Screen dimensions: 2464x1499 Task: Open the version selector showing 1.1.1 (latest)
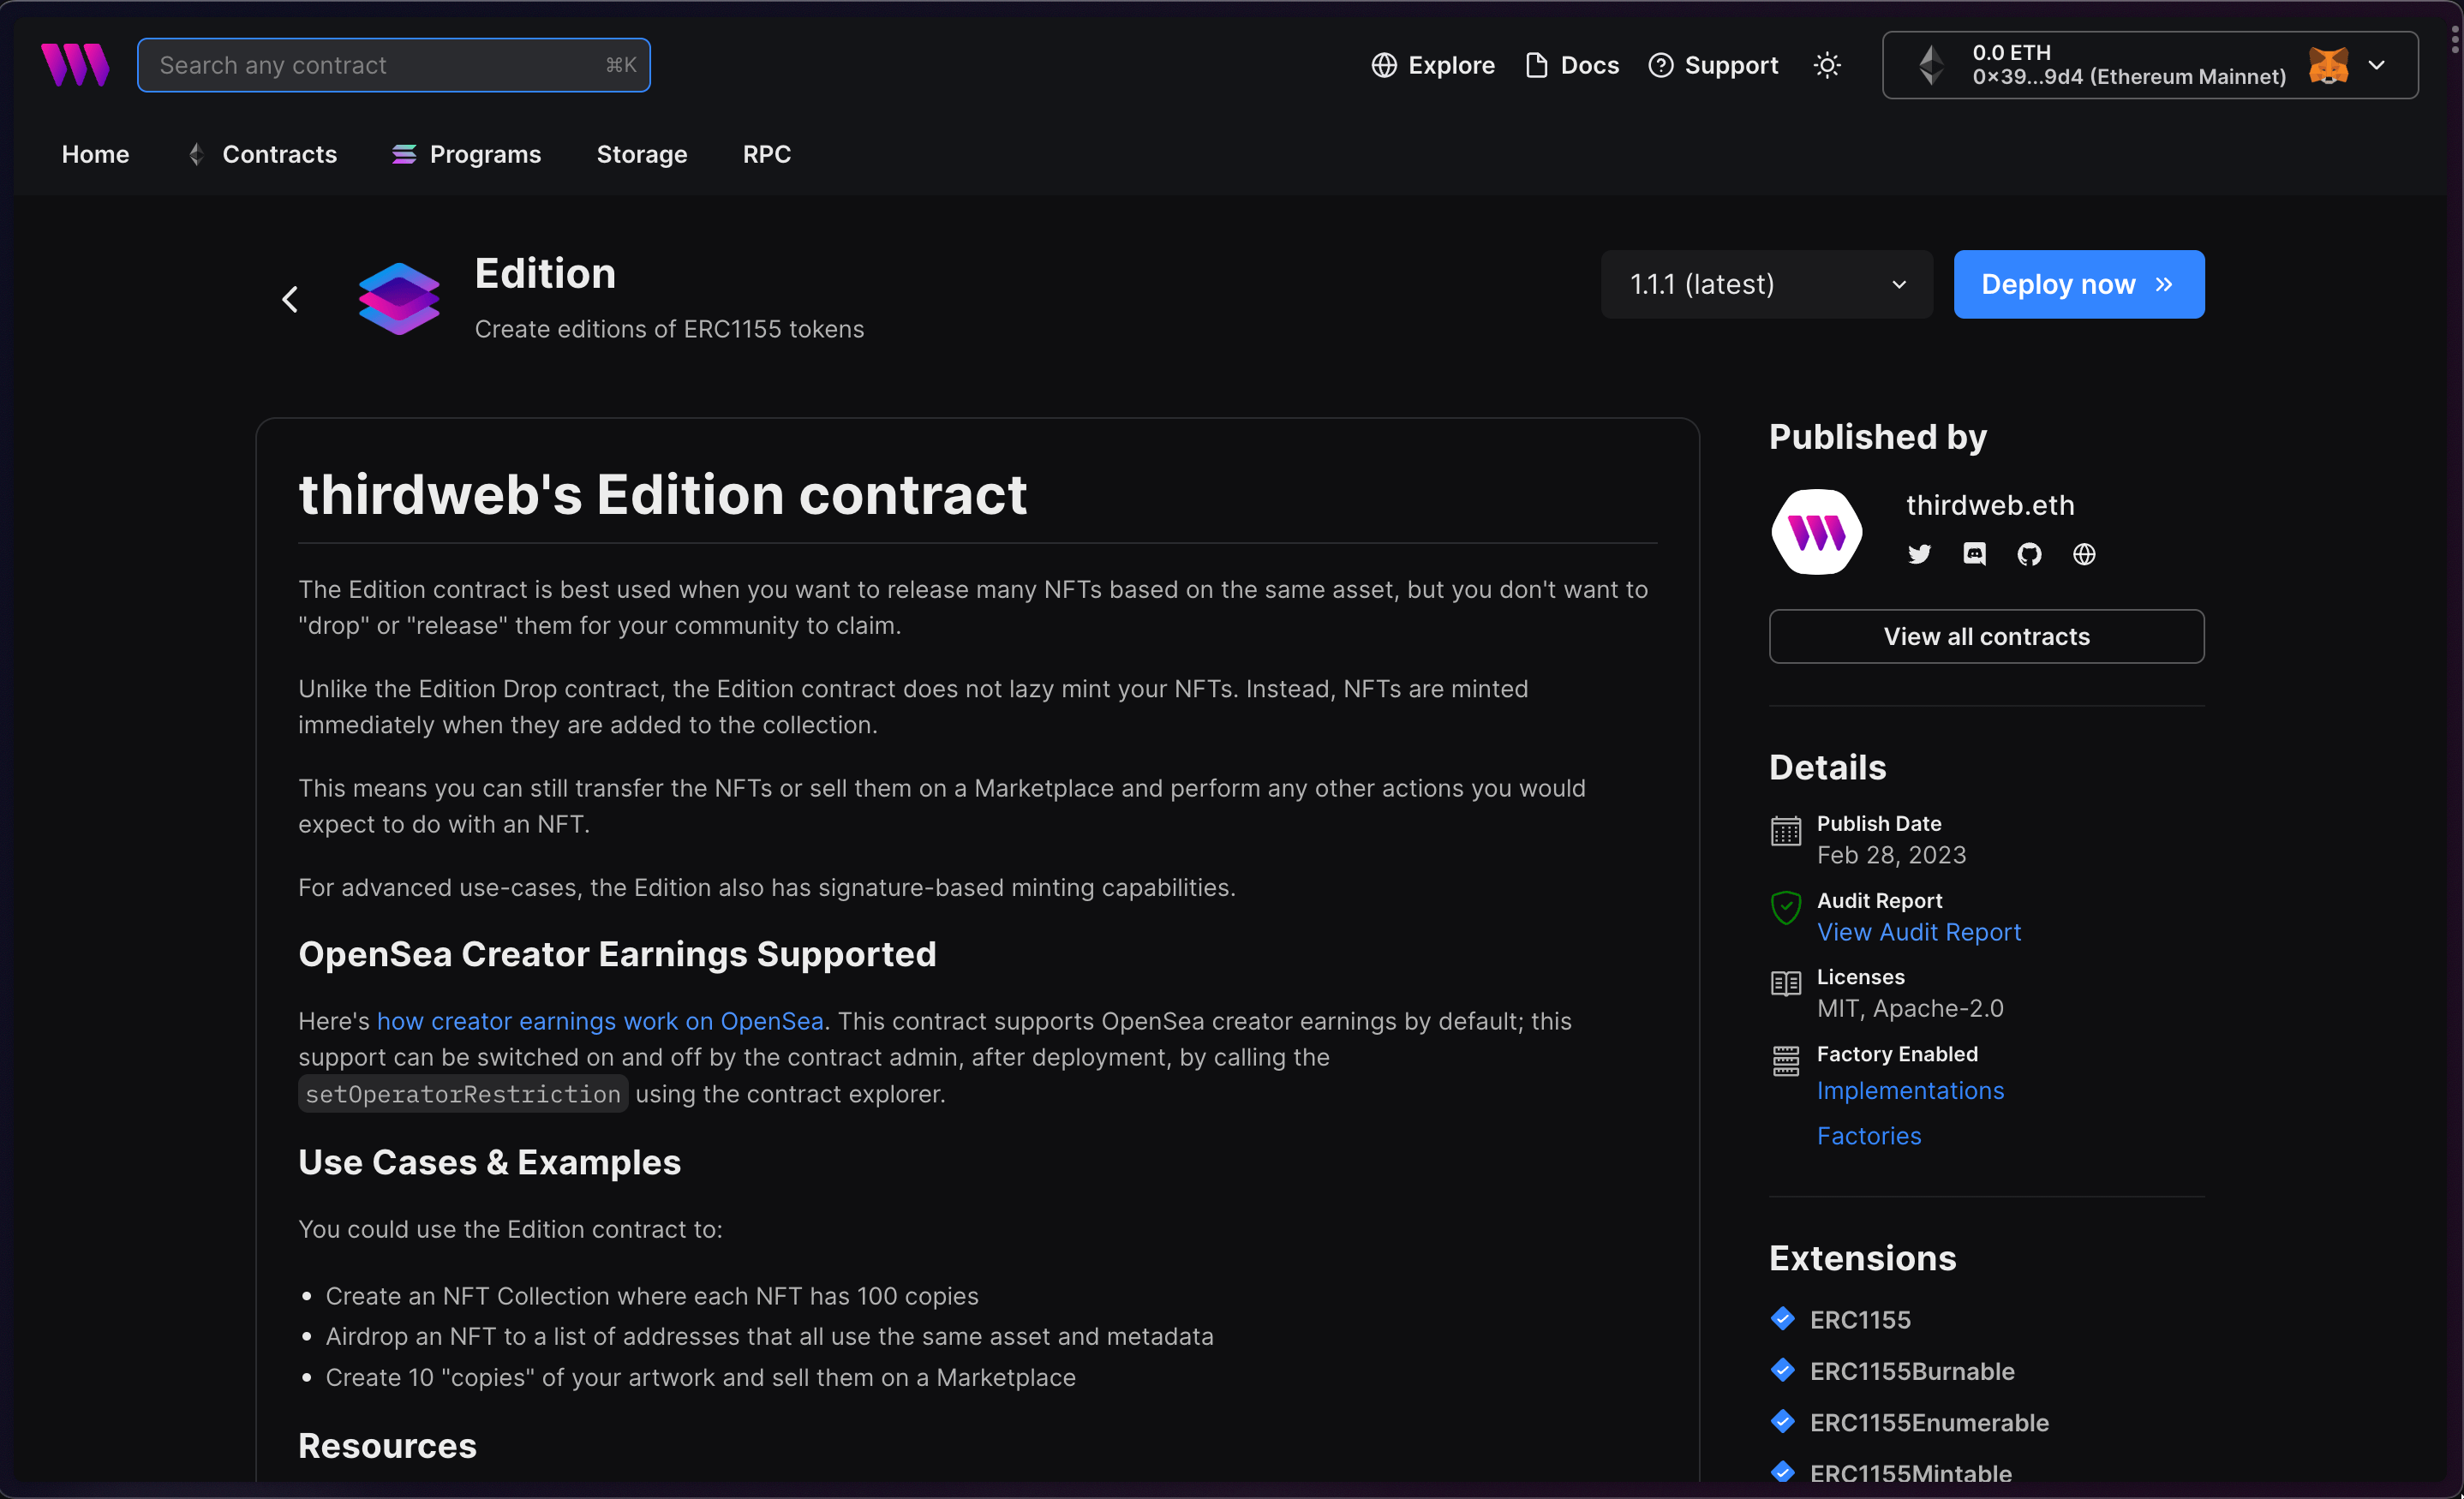[x=1765, y=284]
